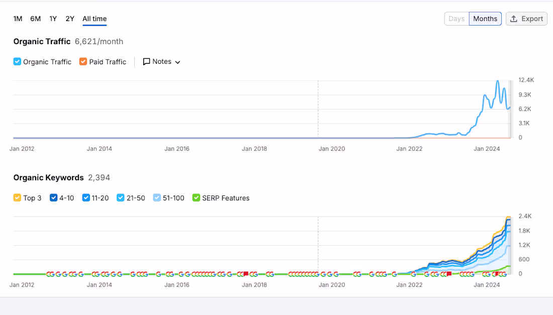Expand the Notes dropdown chevron

click(177, 62)
